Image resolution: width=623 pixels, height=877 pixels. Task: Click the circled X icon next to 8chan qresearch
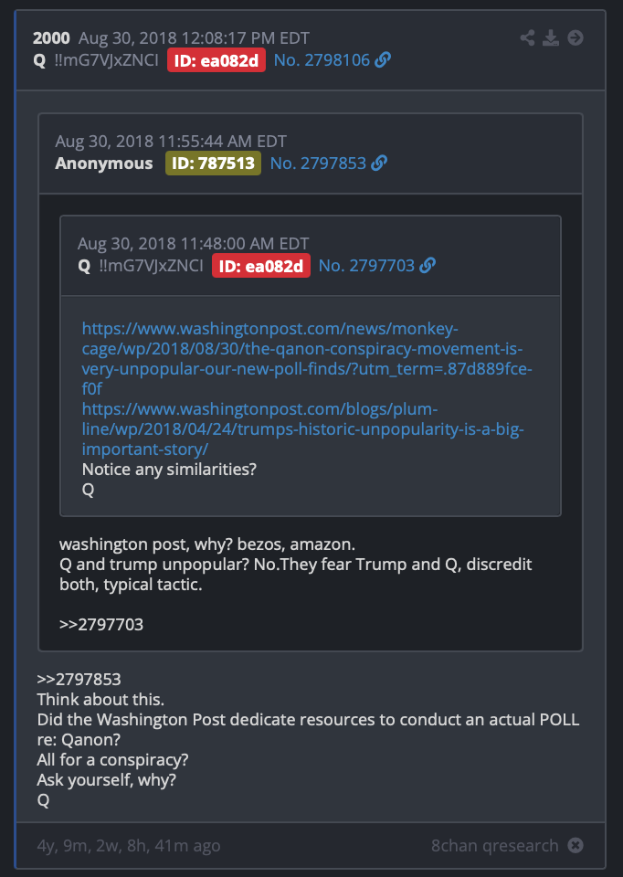click(x=575, y=845)
